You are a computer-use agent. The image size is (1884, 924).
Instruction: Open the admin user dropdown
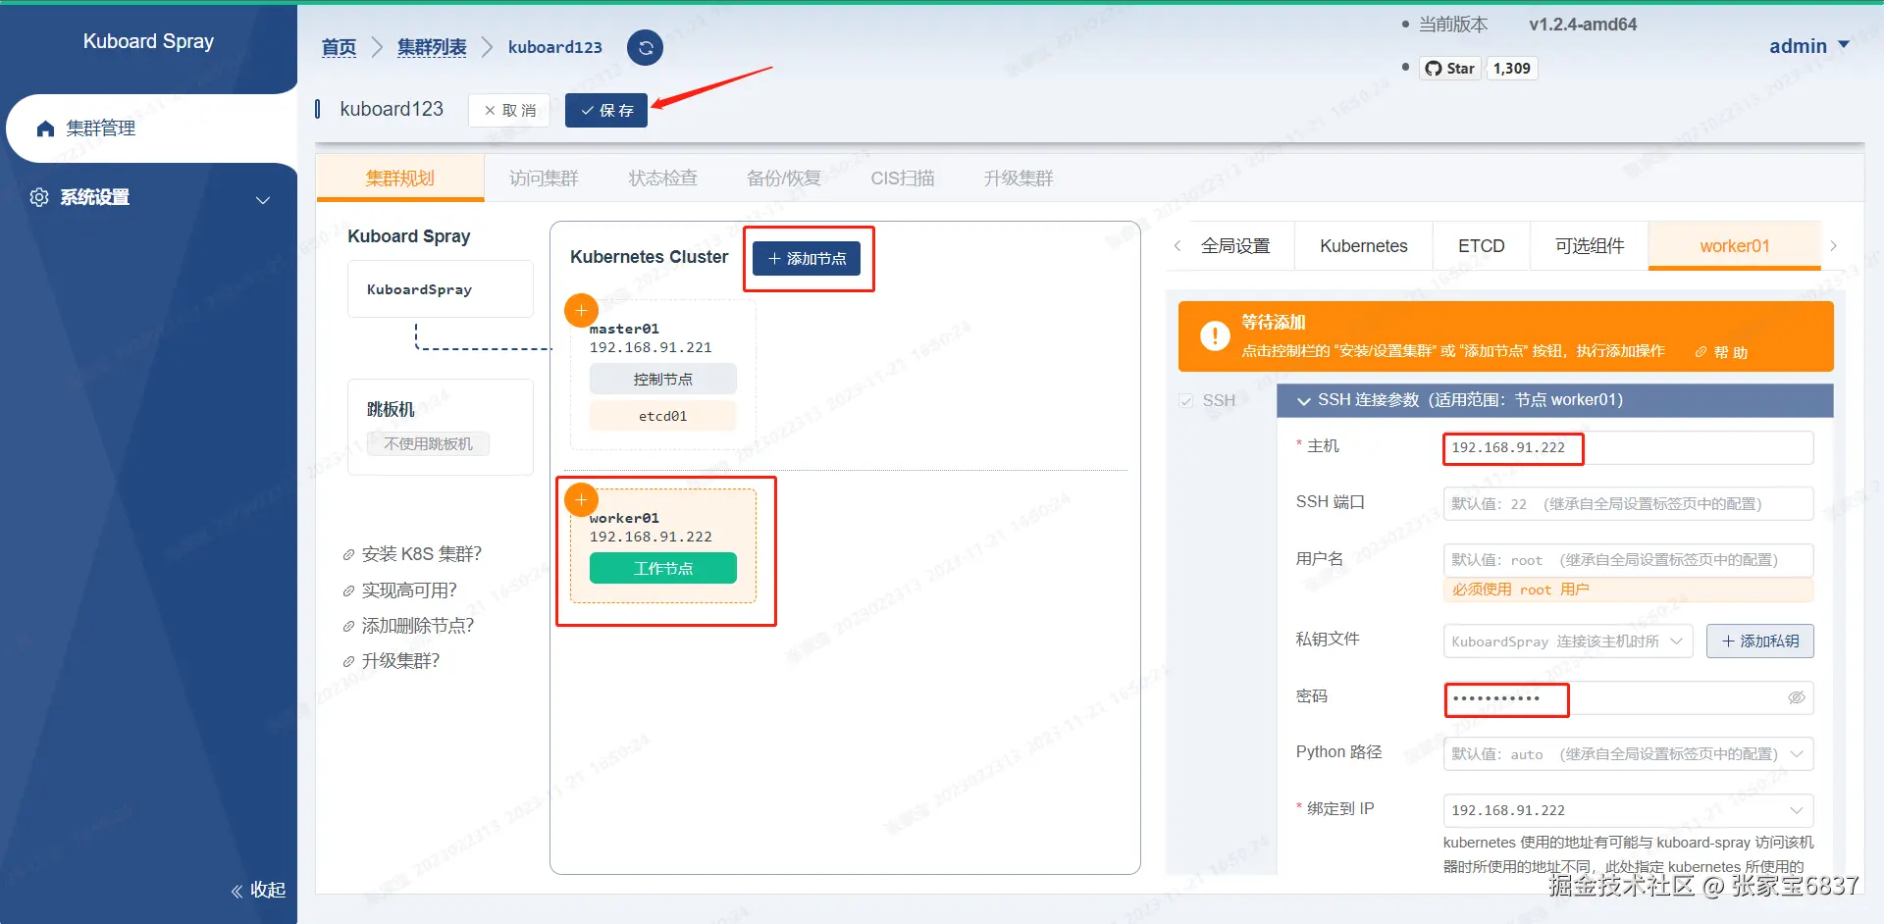[1808, 46]
